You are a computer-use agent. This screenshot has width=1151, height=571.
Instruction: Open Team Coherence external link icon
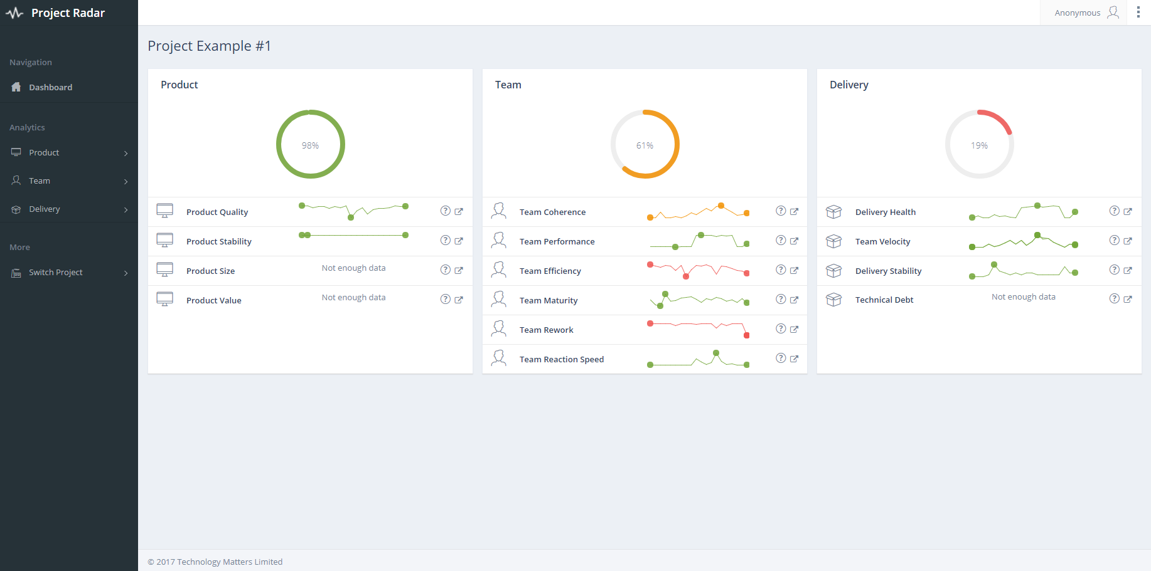coord(794,212)
